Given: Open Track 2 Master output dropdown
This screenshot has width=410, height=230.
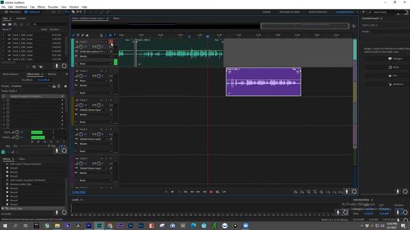Looking at the screenshot, I should tap(95, 85).
